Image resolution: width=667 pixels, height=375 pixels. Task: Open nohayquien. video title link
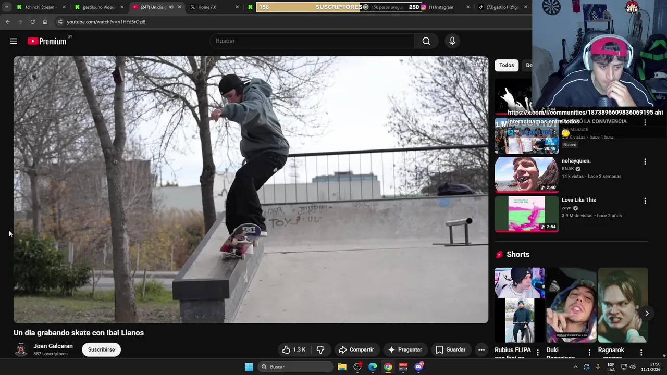[x=576, y=161]
